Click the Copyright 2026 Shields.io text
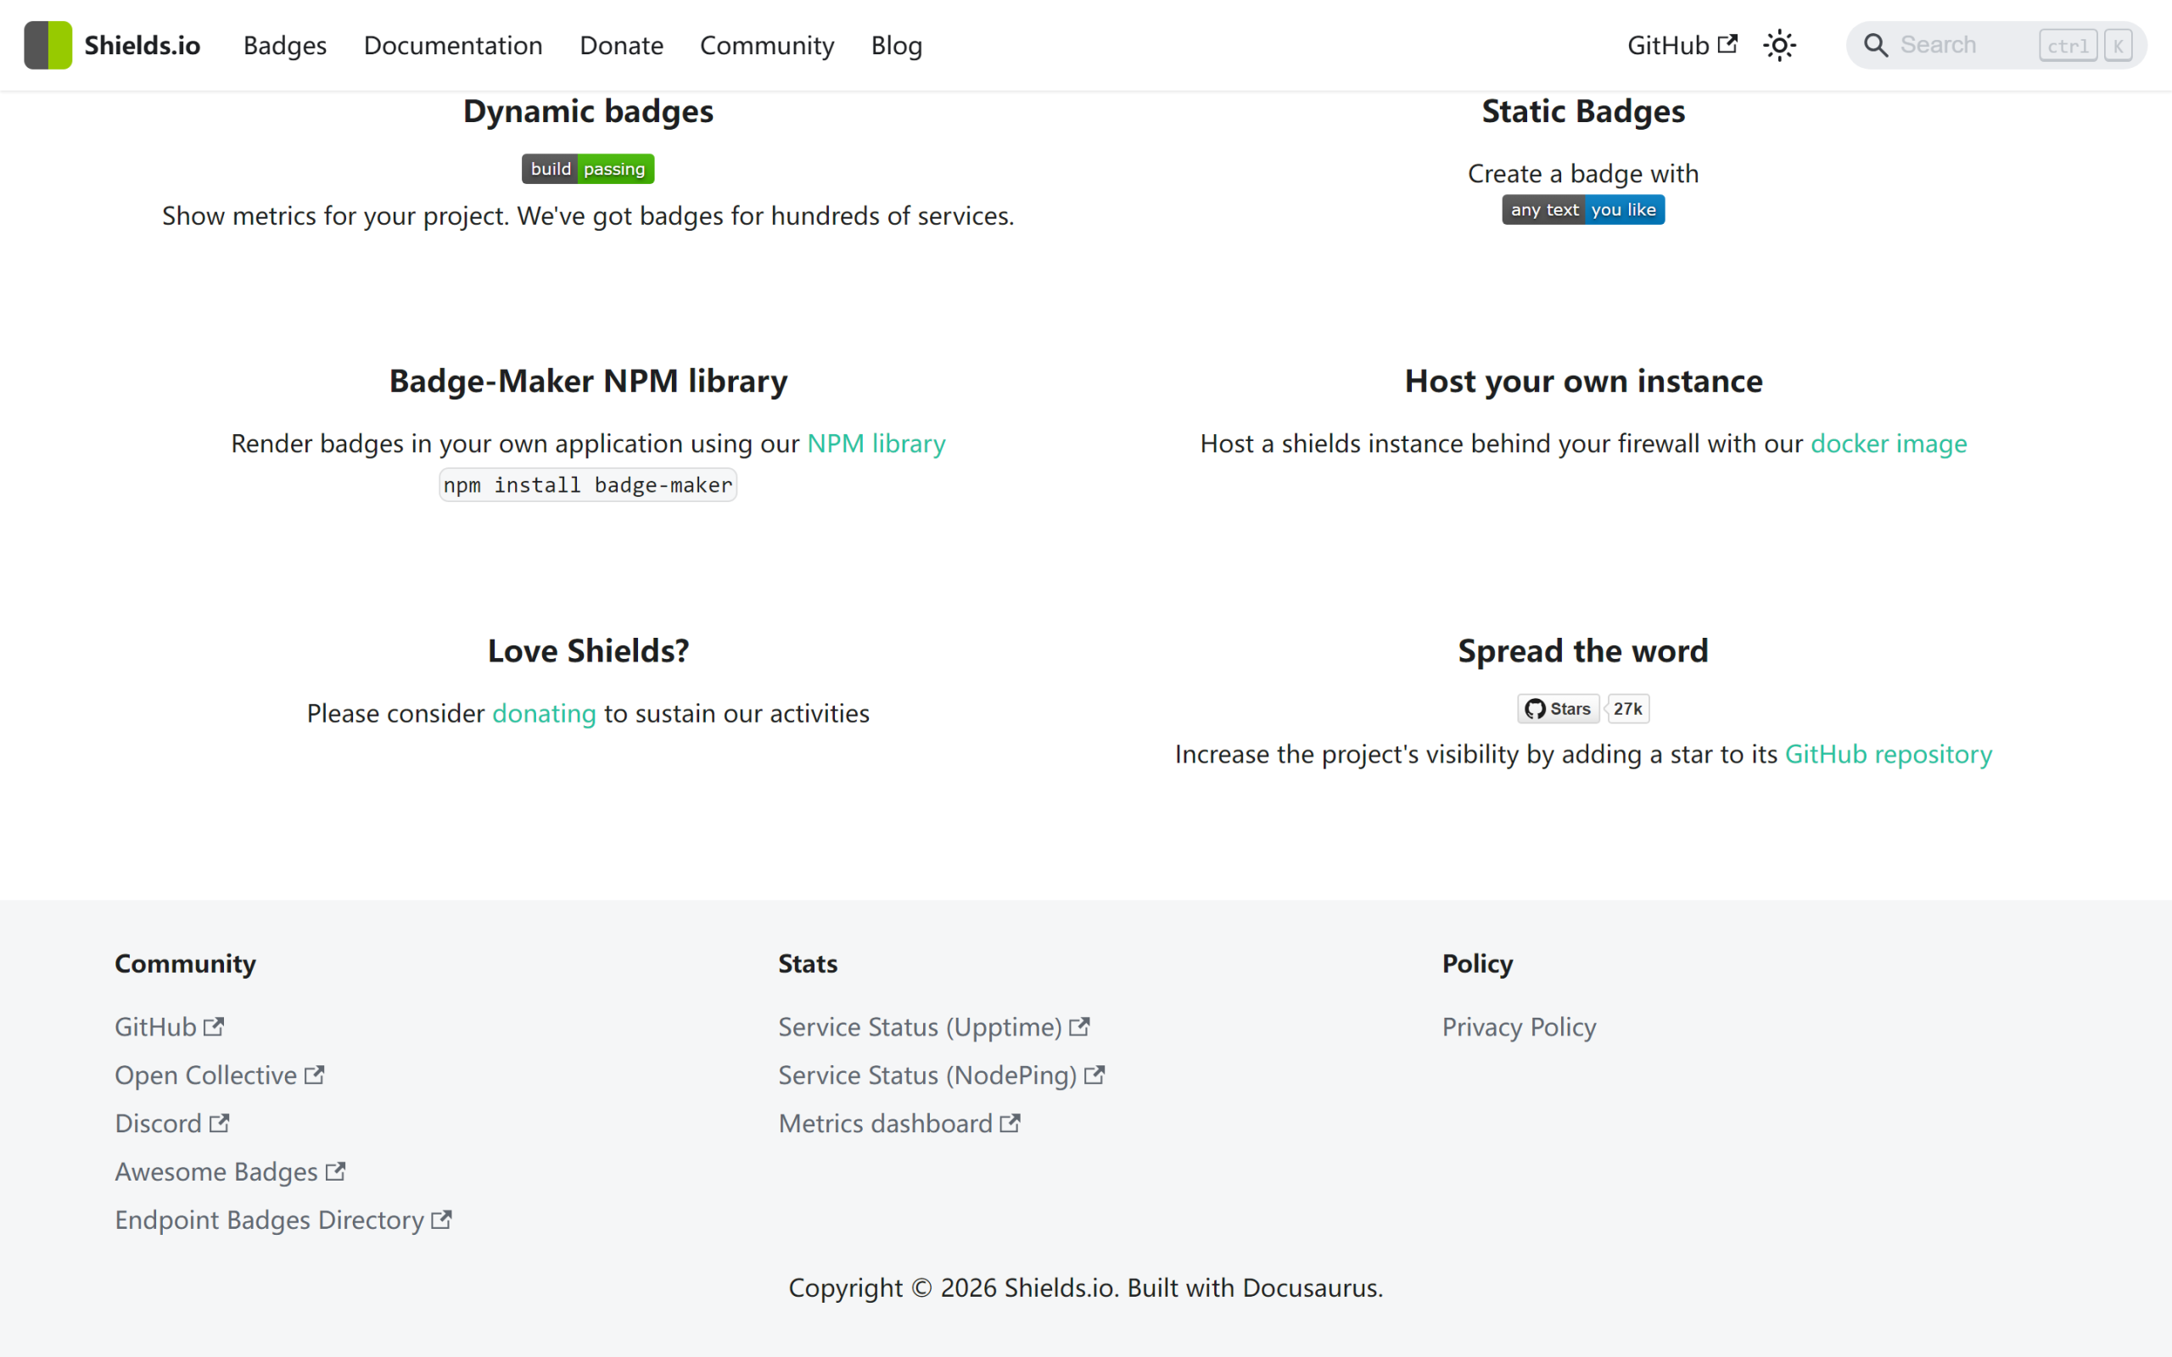The height and width of the screenshot is (1357, 2172). tap(1086, 1288)
